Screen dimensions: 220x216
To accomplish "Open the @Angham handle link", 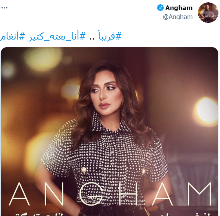I will tap(178, 17).
